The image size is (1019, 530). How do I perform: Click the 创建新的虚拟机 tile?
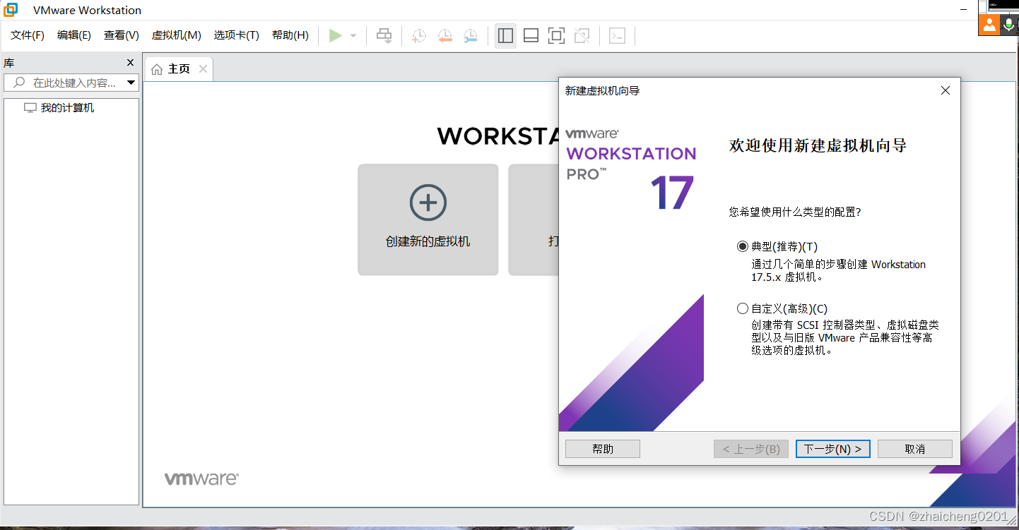[x=428, y=219]
